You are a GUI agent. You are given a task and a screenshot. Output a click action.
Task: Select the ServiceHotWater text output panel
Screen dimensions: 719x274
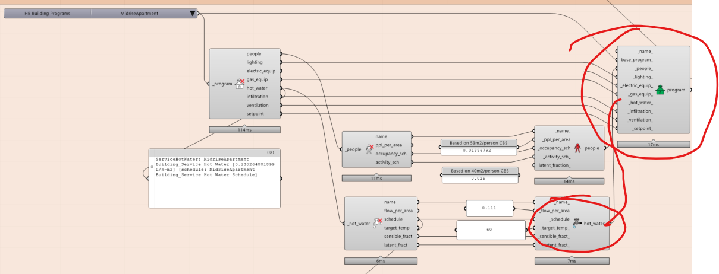[x=213, y=178]
